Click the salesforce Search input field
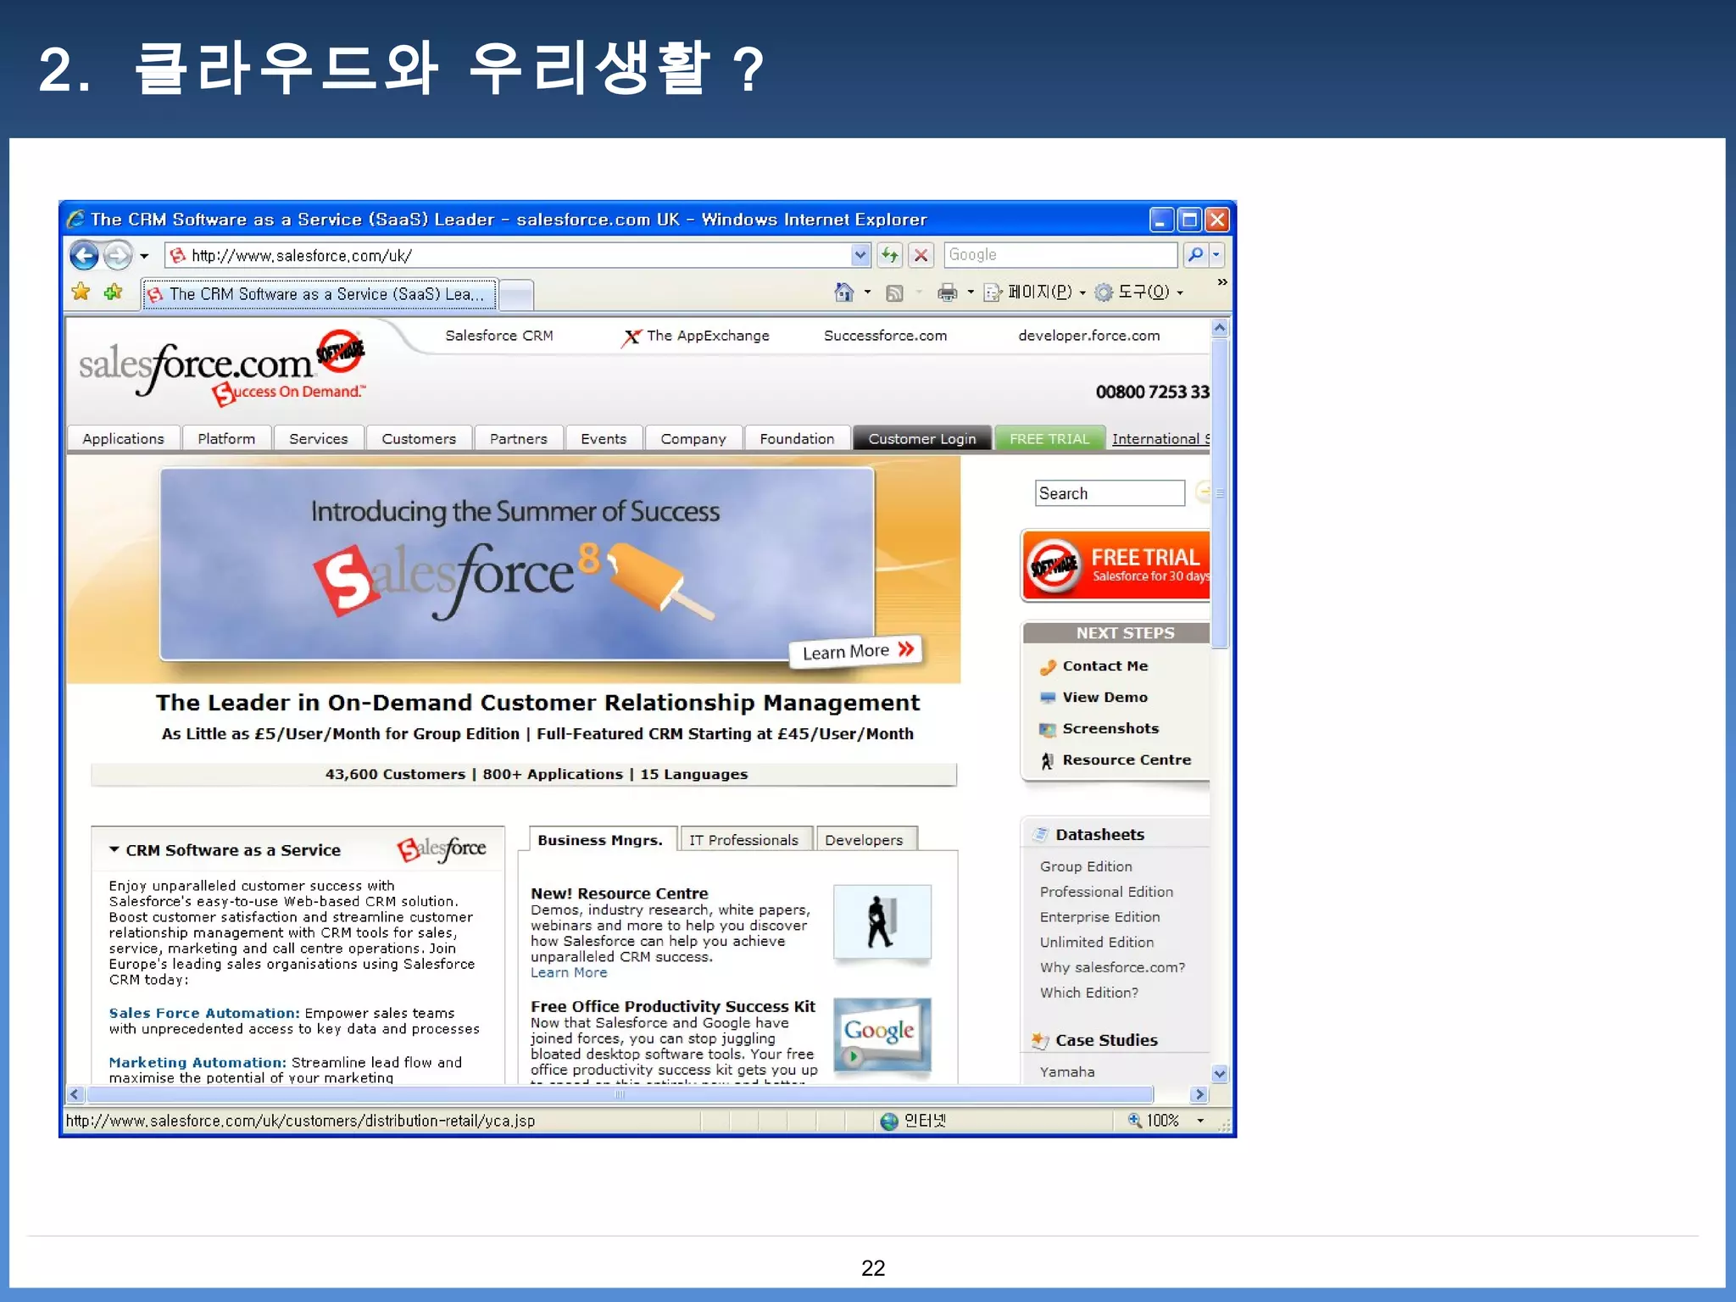 pos(1109,493)
